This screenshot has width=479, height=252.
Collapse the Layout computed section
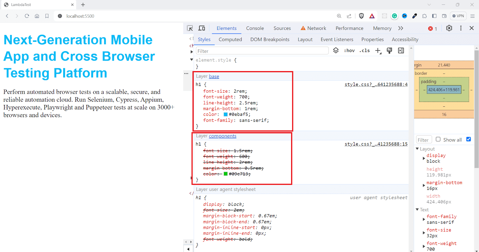[x=417, y=149]
